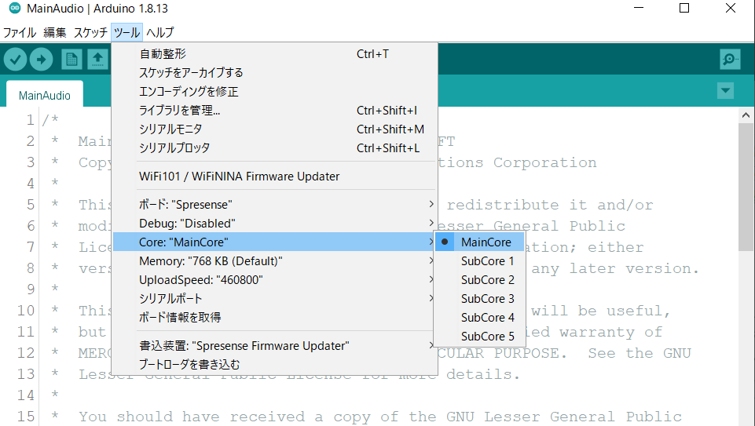
Task: Select SubCore 4 option
Action: click(x=479, y=317)
